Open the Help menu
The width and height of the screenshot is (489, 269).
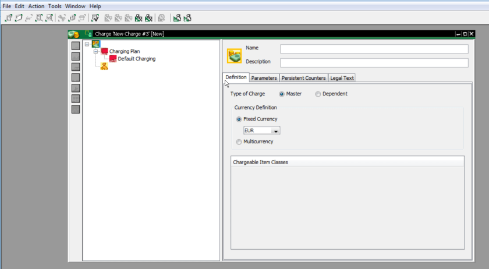click(95, 6)
